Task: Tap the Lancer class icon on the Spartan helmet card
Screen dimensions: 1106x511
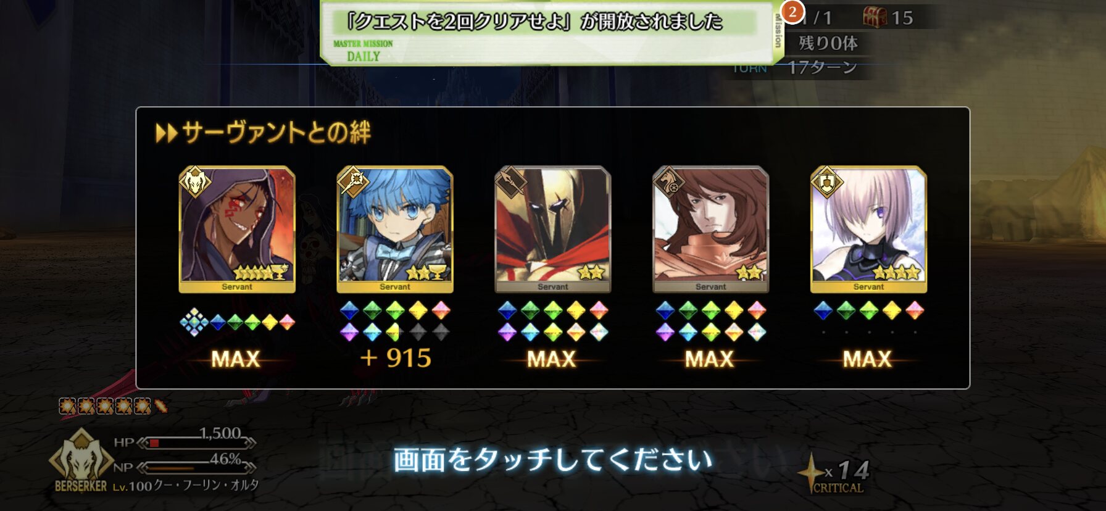Action: [x=511, y=182]
